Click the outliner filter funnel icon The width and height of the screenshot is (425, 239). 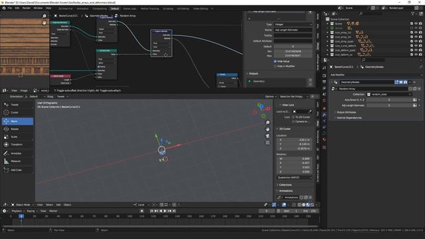click(x=413, y=13)
